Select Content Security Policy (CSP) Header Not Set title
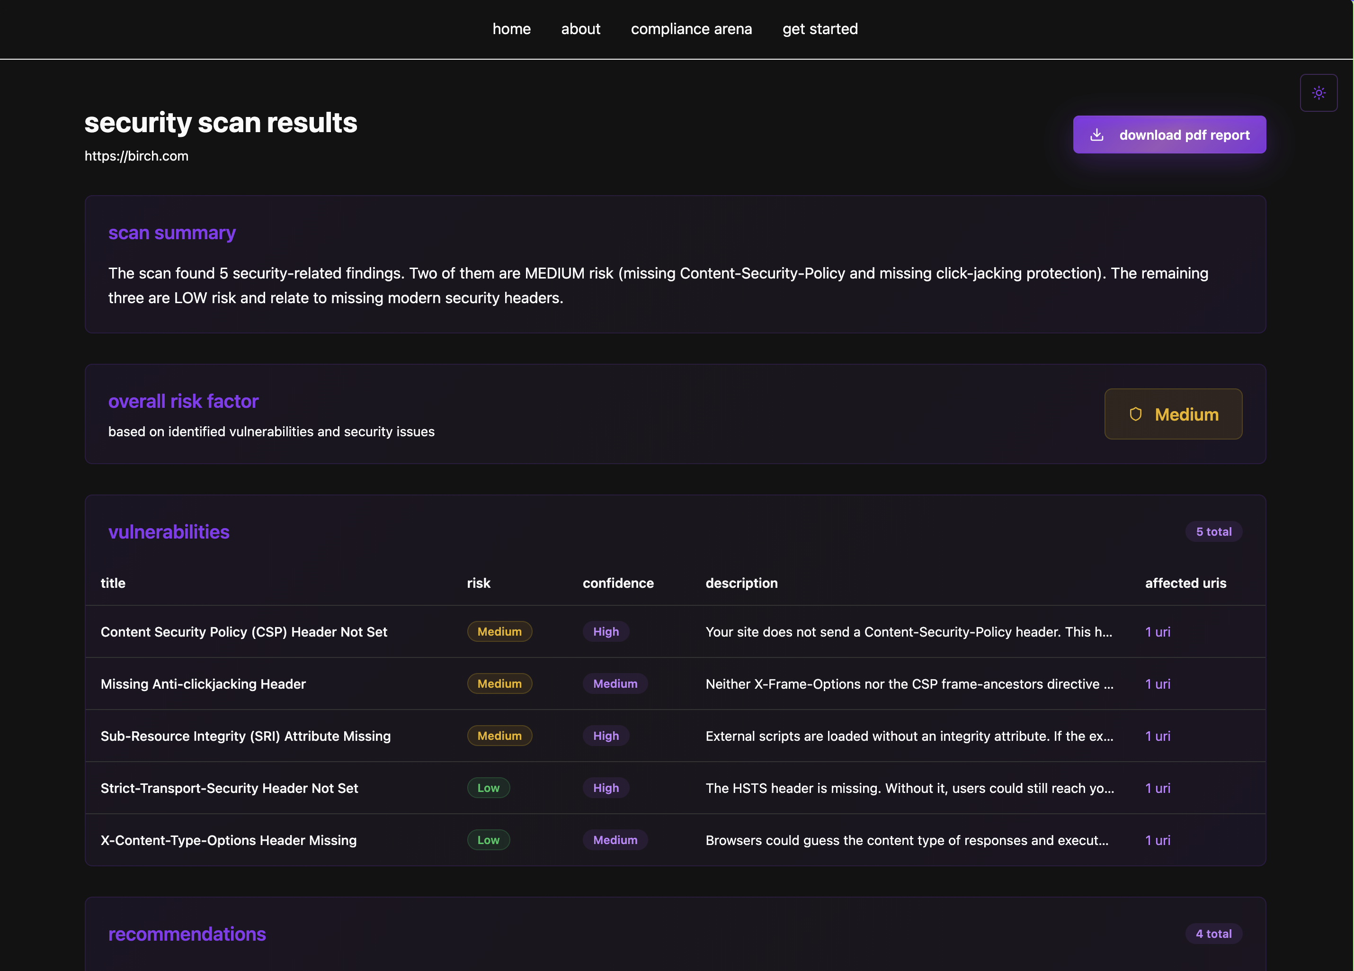 pos(243,632)
